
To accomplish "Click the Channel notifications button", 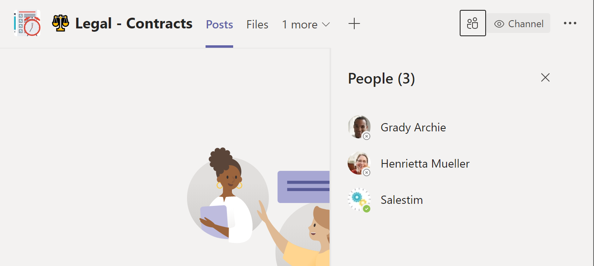I will pos(519,24).
